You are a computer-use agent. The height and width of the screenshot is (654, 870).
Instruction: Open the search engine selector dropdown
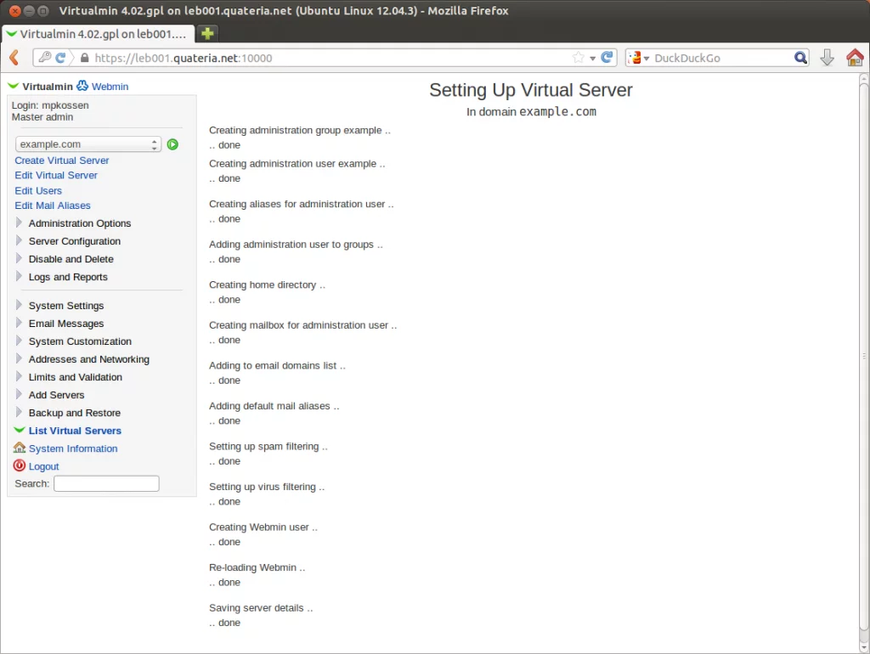[x=640, y=58]
